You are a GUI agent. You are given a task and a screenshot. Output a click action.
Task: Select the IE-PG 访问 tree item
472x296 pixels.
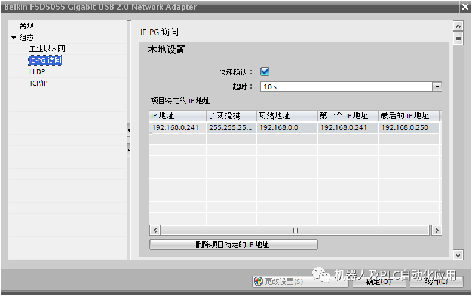tap(45, 60)
